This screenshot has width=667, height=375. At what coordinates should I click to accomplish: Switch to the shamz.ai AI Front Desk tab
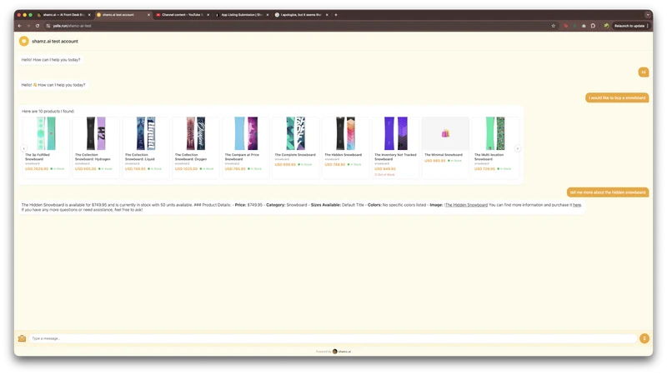click(64, 15)
